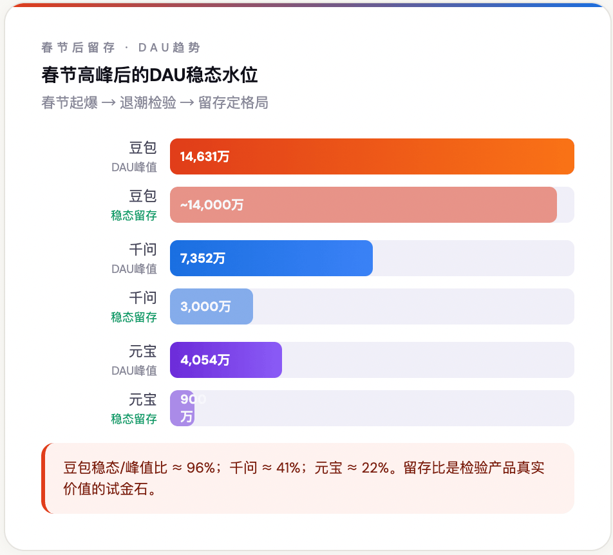The image size is (613, 555).
Task: Click the subtitle 春节起爆 → 退潮检验 → 留存定格局
Action: (x=155, y=102)
